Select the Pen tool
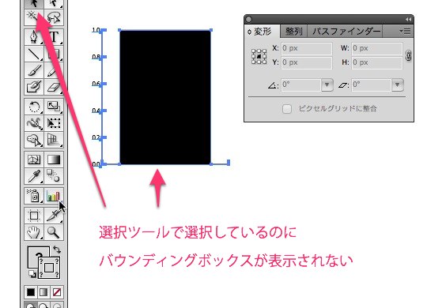427x308 pixels. tap(34, 37)
